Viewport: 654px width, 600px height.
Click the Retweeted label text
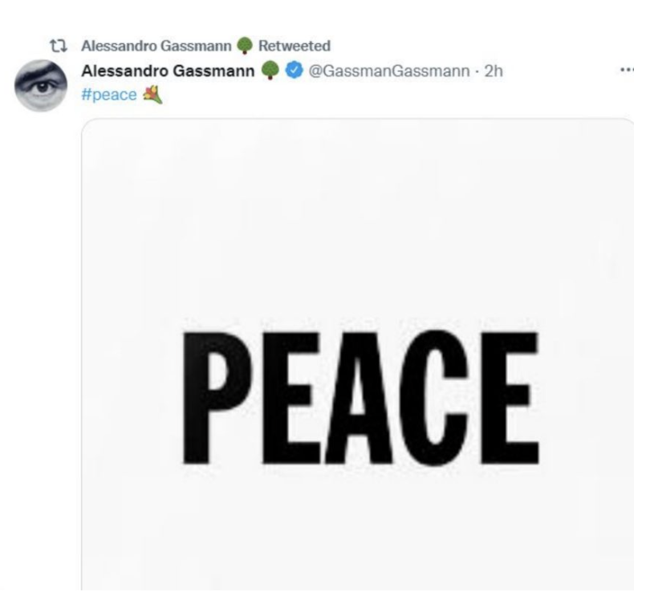[x=295, y=46]
